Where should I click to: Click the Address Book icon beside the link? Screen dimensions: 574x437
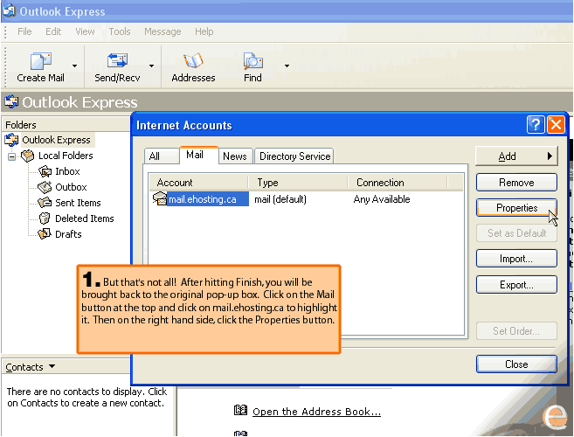[240, 410]
